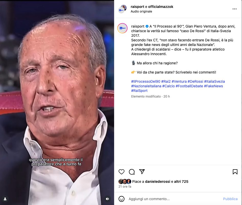Screen dimensions: 242x205
Task: Open the danielederossi profile from likes
Action: pyautogui.click(x=158, y=182)
